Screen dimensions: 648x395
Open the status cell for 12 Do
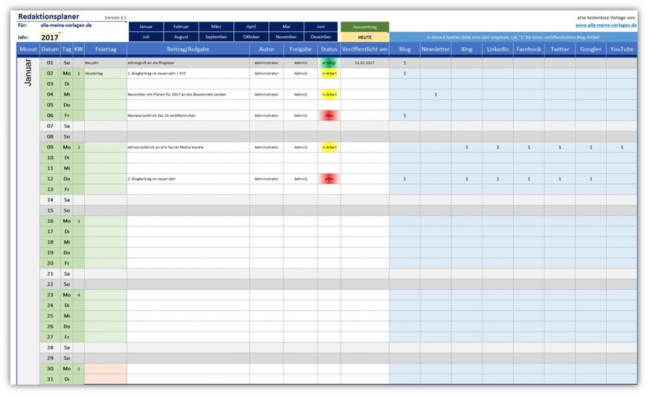coord(329,179)
